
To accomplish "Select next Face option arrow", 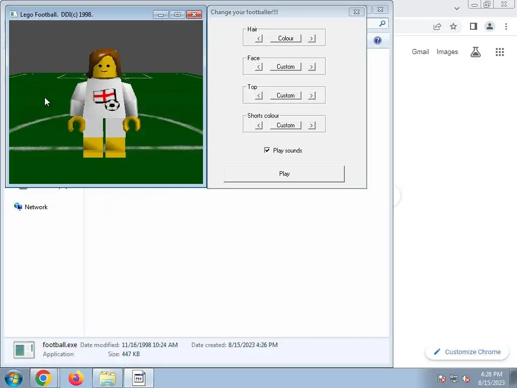I will pyautogui.click(x=312, y=67).
